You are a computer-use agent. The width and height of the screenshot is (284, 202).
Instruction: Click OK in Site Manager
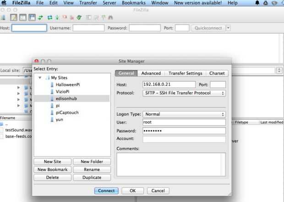[x=132, y=191]
